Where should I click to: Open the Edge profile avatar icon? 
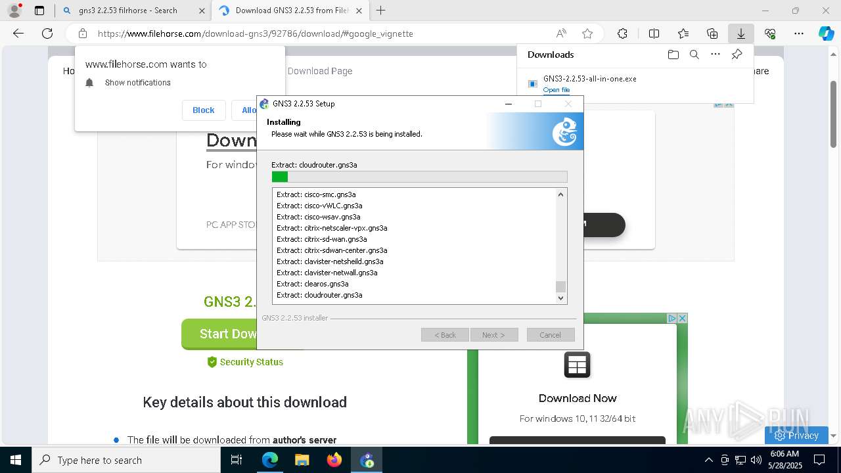pyautogui.click(x=14, y=11)
